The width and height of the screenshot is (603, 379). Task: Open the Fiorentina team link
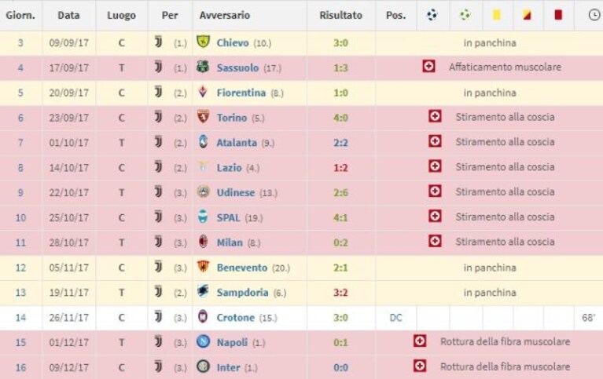(241, 93)
